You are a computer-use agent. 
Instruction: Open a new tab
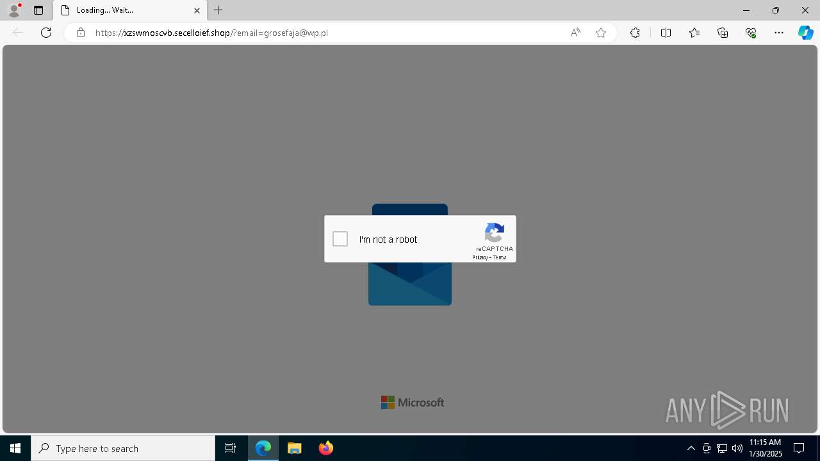[218, 10]
